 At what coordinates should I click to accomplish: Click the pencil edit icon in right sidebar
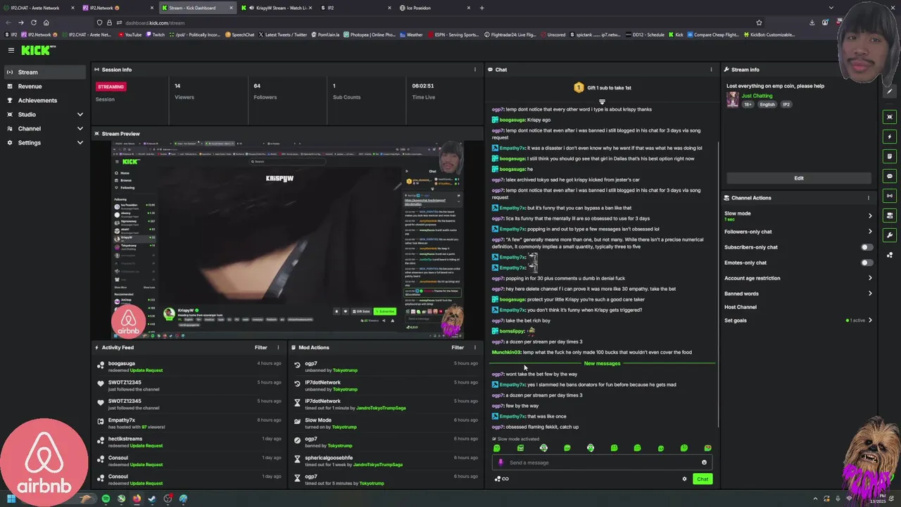890,92
